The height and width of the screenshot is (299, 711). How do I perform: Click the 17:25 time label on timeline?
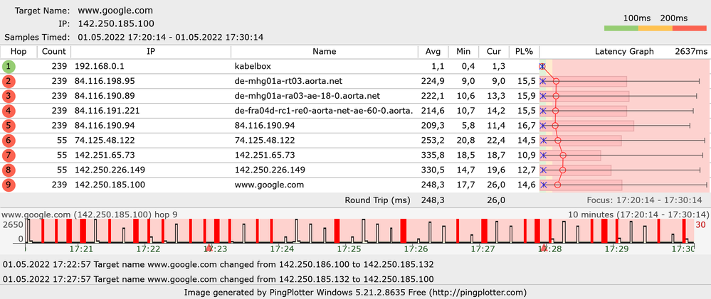point(349,249)
